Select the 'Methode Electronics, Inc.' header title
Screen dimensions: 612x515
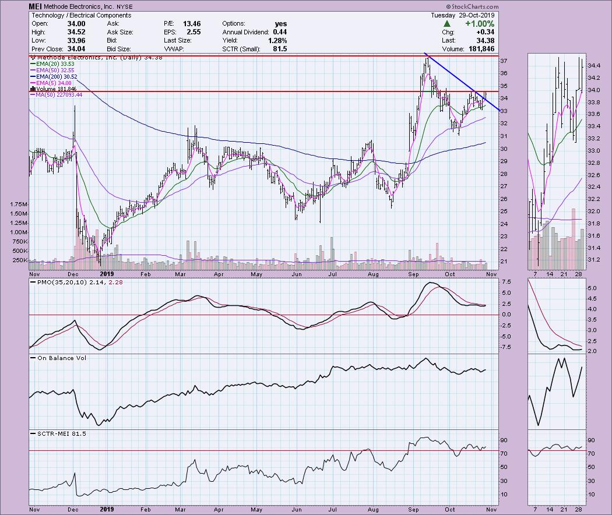[78, 6]
